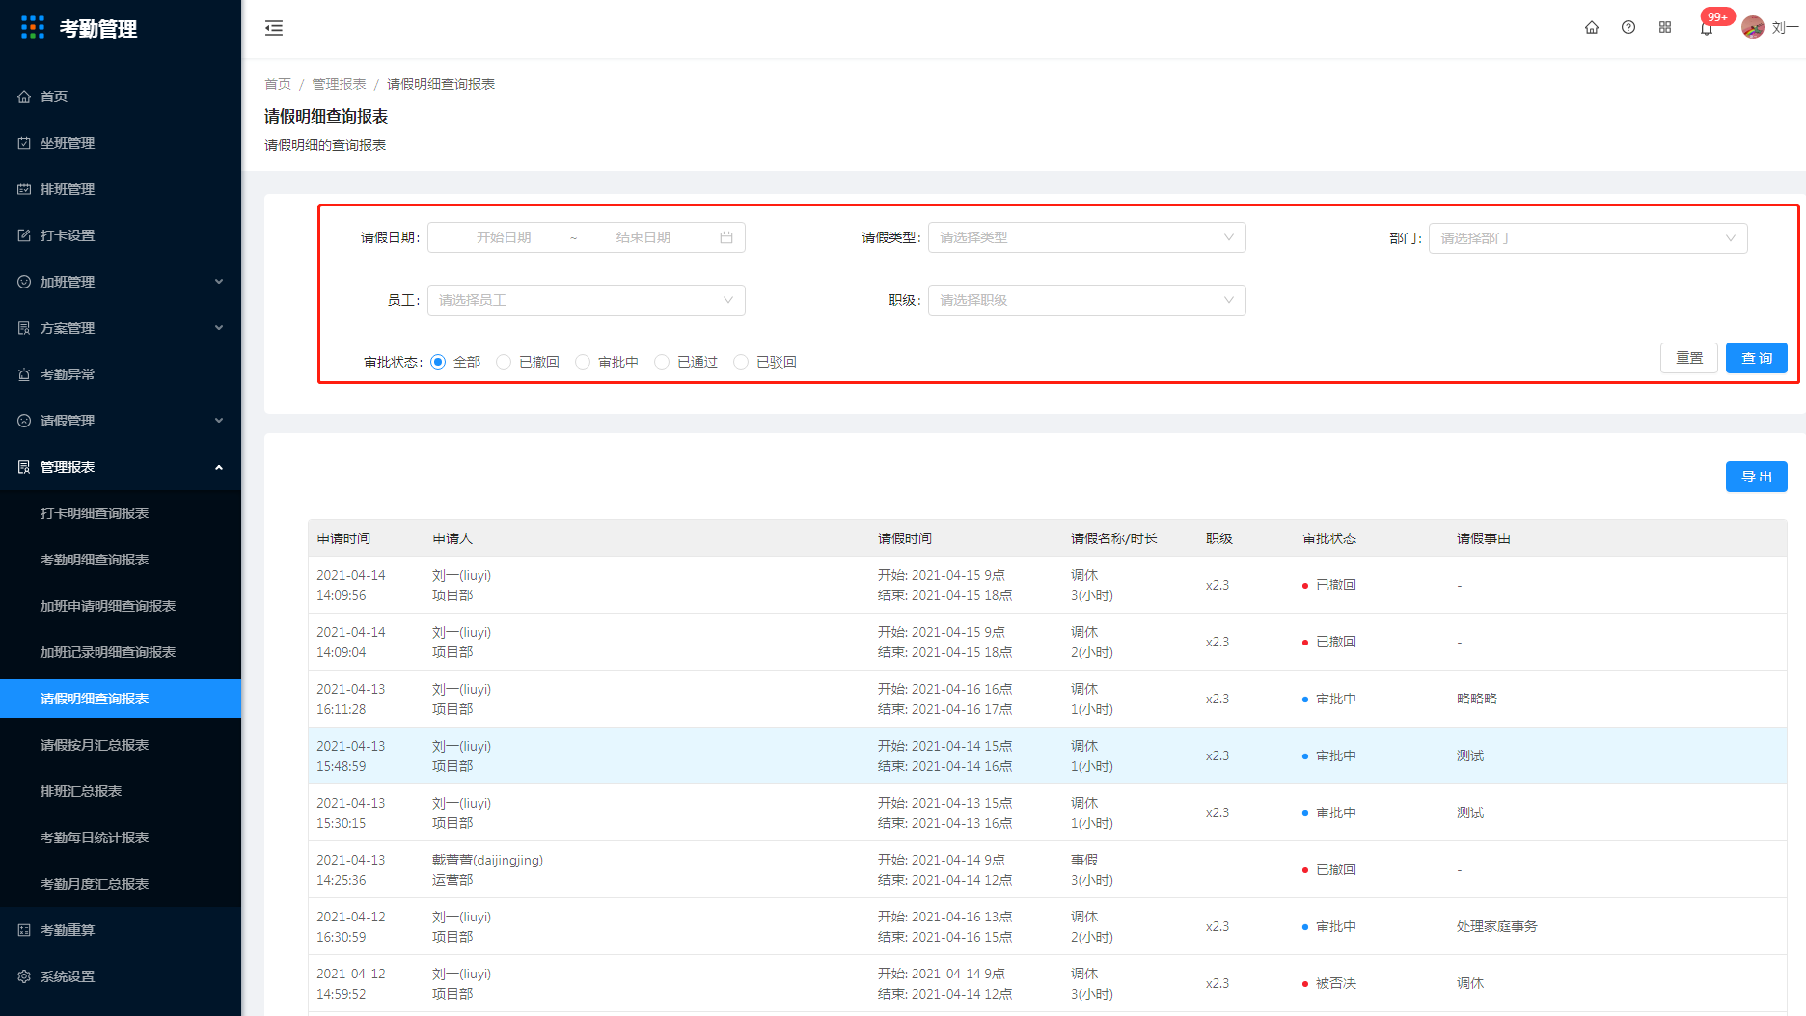
Task: Click the 处理家庭事务 leave reason cell
Action: pos(1497,926)
